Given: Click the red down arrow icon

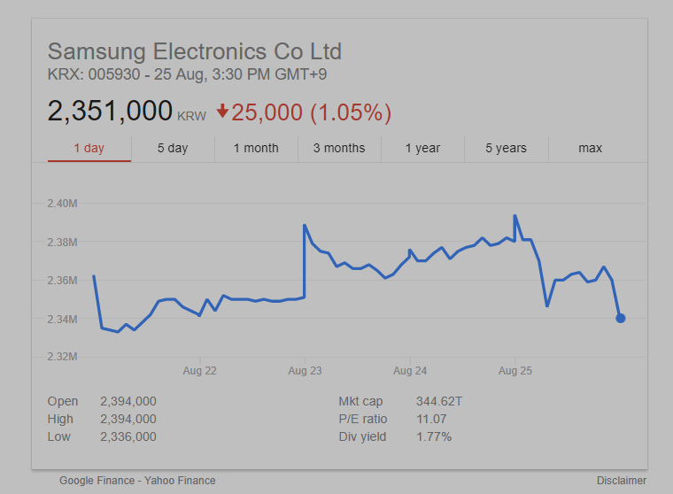Looking at the screenshot, I should tap(222, 112).
